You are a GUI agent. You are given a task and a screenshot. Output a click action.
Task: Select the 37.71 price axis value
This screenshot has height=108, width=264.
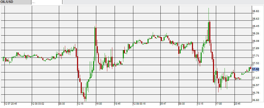coord(256,56)
